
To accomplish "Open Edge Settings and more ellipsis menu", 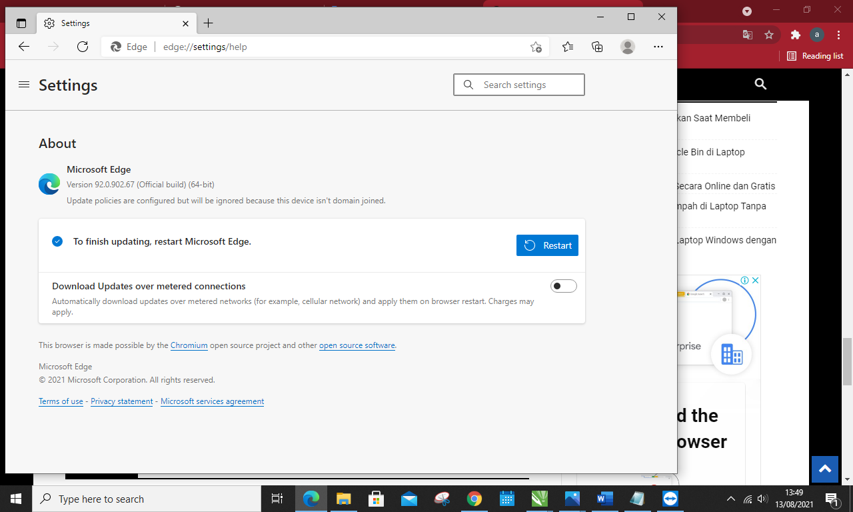I will click(658, 47).
